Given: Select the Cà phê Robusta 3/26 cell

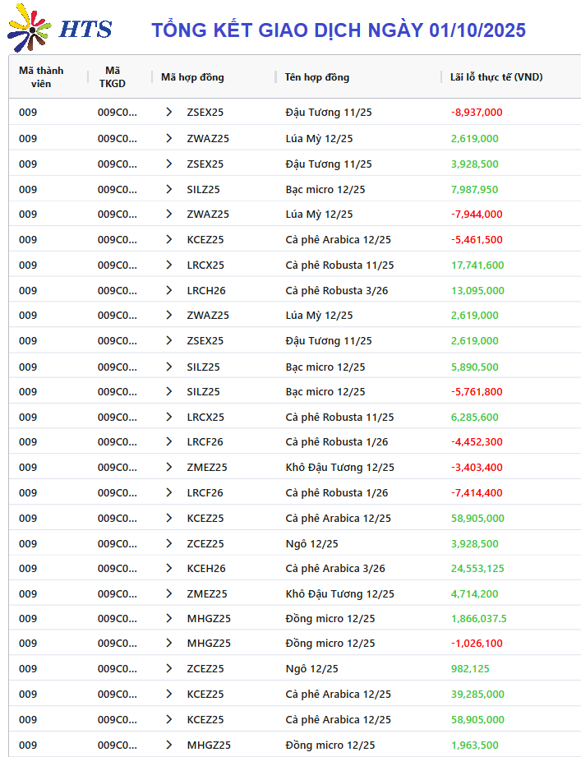Looking at the screenshot, I should tap(335, 290).
